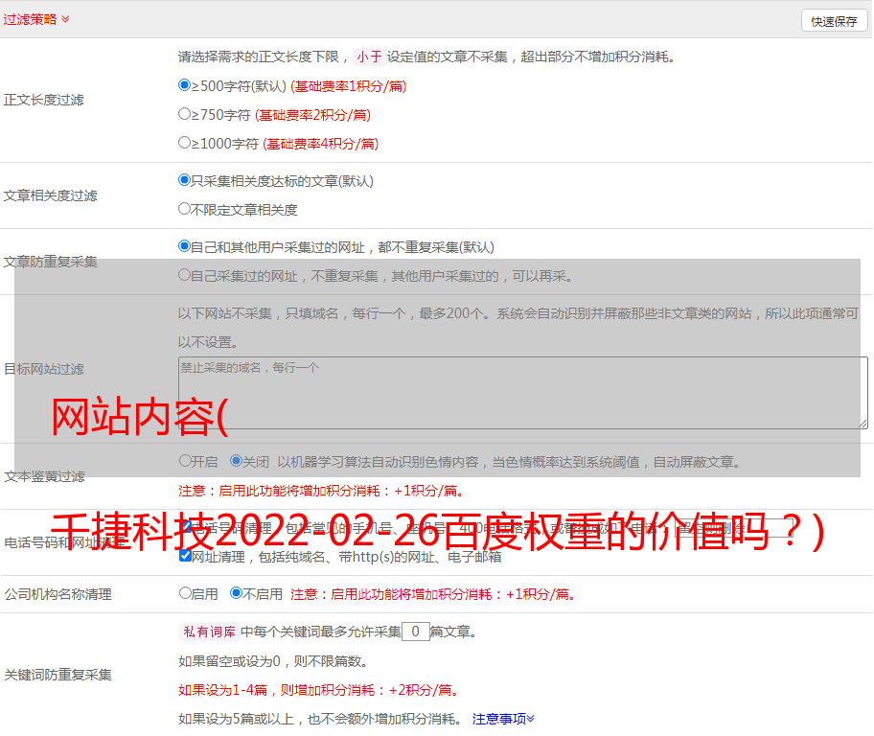Screen dimensions: 874x736
Task: Click the 基础费率4积分/篇 red note
Action: click(x=321, y=144)
